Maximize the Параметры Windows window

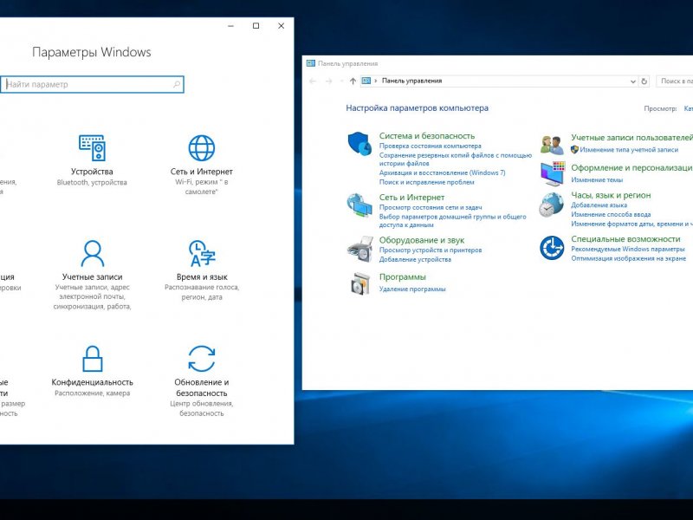(256, 26)
